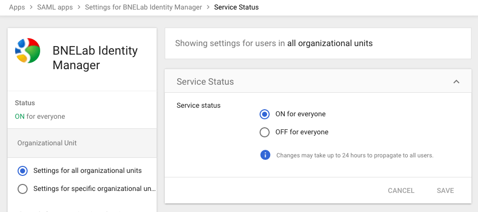
Task: Click the Service Status breadcrumb item
Action: pos(236,8)
